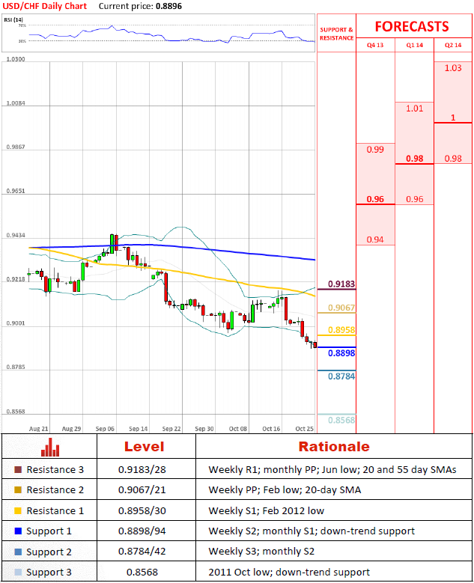Click the 0.8898 support level marker
Image resolution: width=474 pixels, height=583 pixels.
coord(341,352)
